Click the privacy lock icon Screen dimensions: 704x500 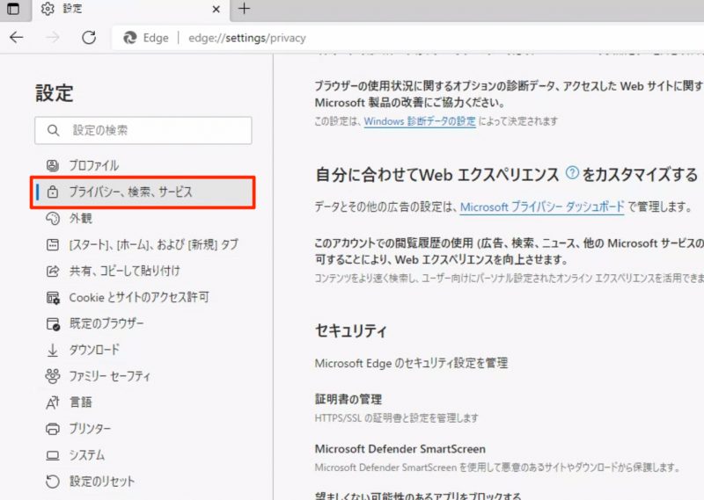click(53, 192)
